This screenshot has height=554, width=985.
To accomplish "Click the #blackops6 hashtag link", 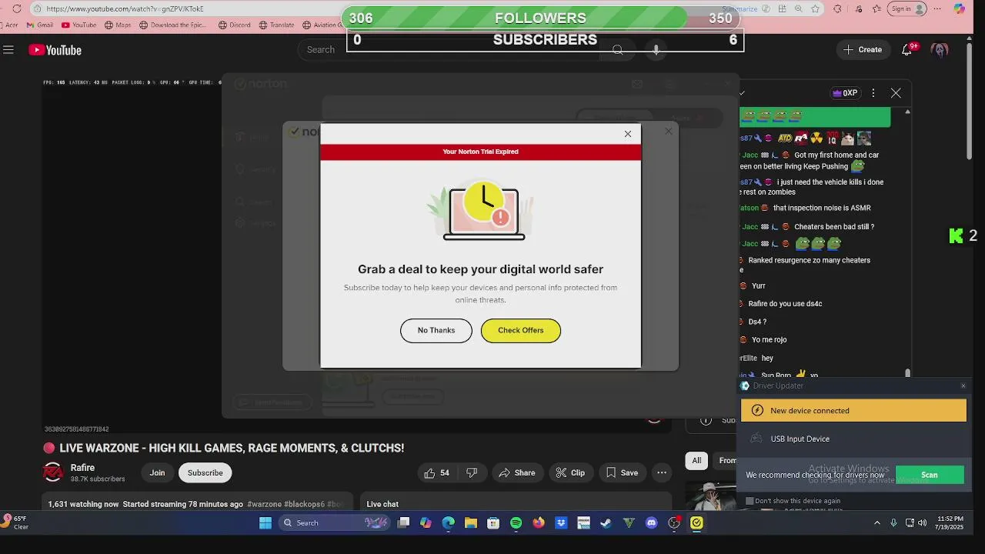I will (x=304, y=504).
